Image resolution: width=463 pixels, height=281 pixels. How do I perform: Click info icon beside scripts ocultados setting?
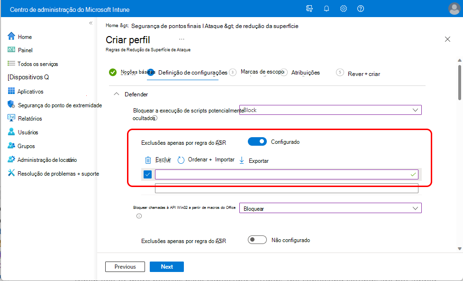click(154, 118)
